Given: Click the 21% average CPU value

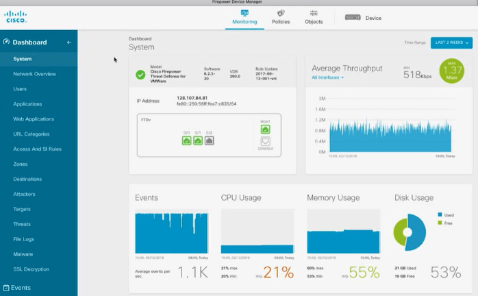Looking at the screenshot, I should [278, 272].
